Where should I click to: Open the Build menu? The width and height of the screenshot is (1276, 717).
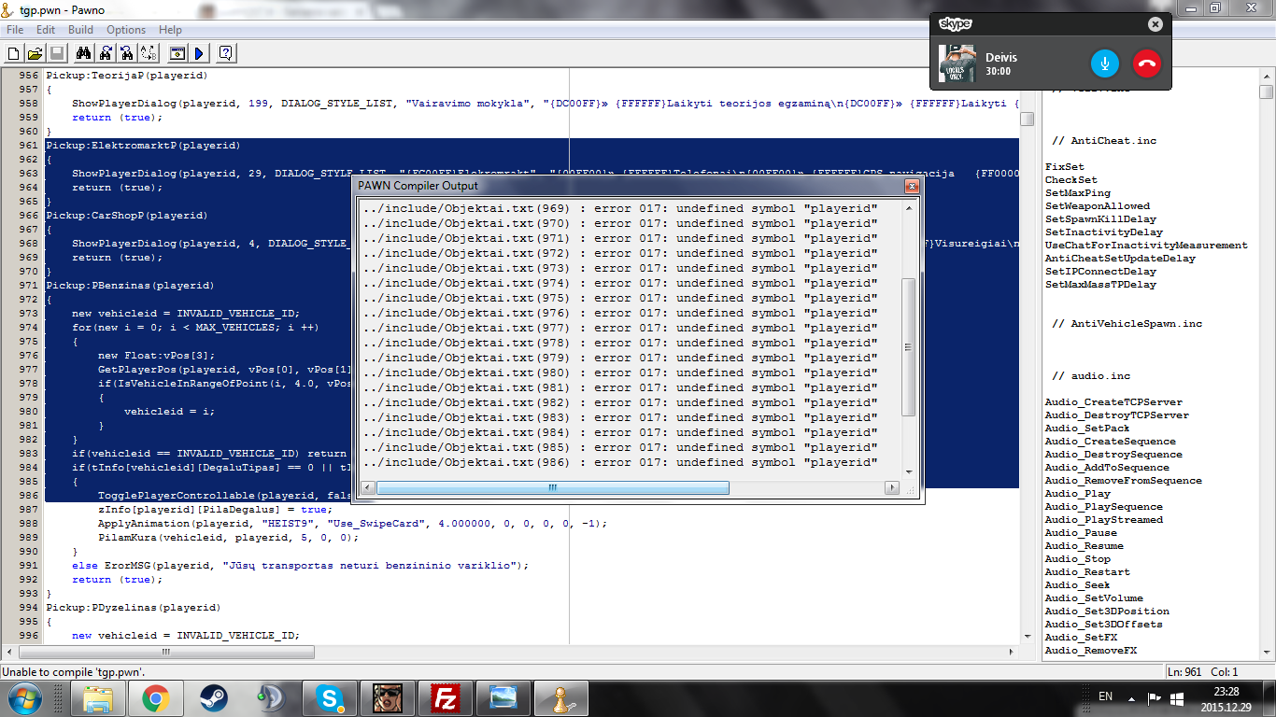click(80, 30)
